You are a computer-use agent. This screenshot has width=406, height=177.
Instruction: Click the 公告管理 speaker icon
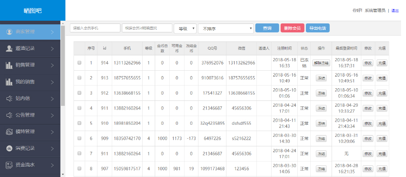tap(9, 115)
